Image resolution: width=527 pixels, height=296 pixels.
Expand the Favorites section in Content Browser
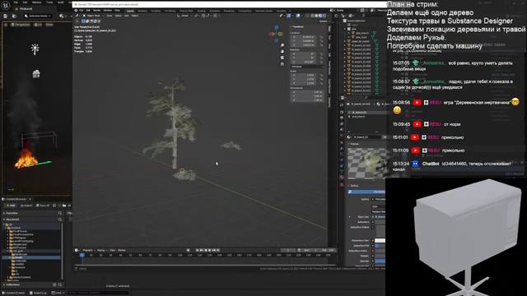coord(4,213)
